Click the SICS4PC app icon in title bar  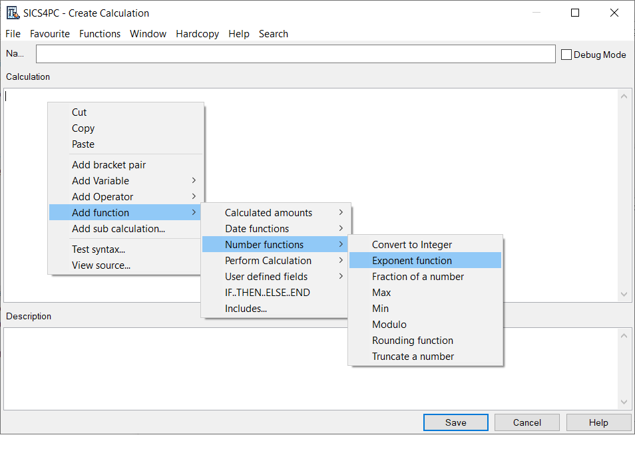click(12, 13)
